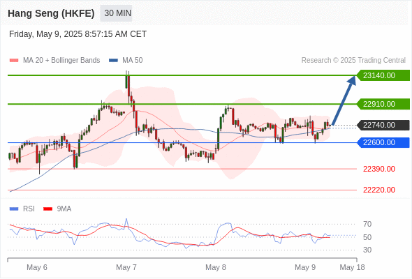Click the blue RSI legend swatch
The height and width of the screenshot is (279, 412).
pyautogui.click(x=14, y=209)
